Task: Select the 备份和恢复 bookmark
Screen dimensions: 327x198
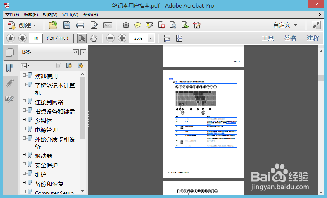Action: click(49, 184)
